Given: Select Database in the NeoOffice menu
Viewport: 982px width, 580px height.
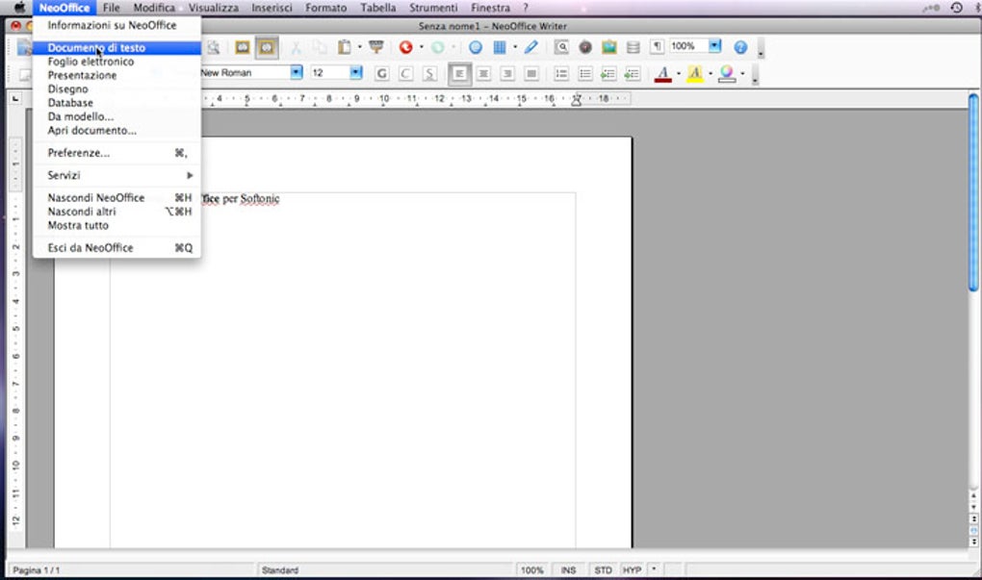Looking at the screenshot, I should click(x=117, y=103).
